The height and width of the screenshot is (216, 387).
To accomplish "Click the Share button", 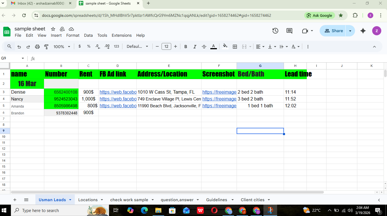I will (x=333, y=31).
